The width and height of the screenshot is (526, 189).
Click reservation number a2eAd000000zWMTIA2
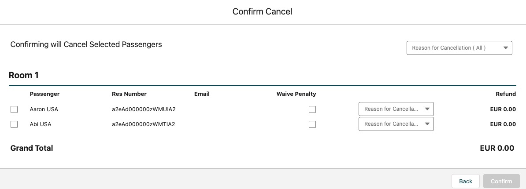(144, 124)
